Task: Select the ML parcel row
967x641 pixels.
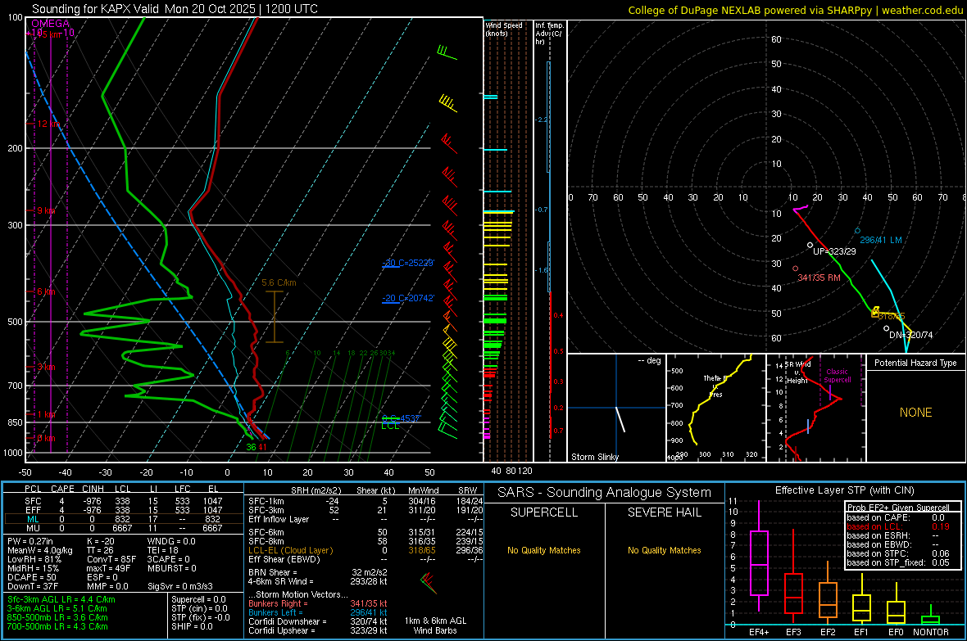Action: pyautogui.click(x=124, y=519)
